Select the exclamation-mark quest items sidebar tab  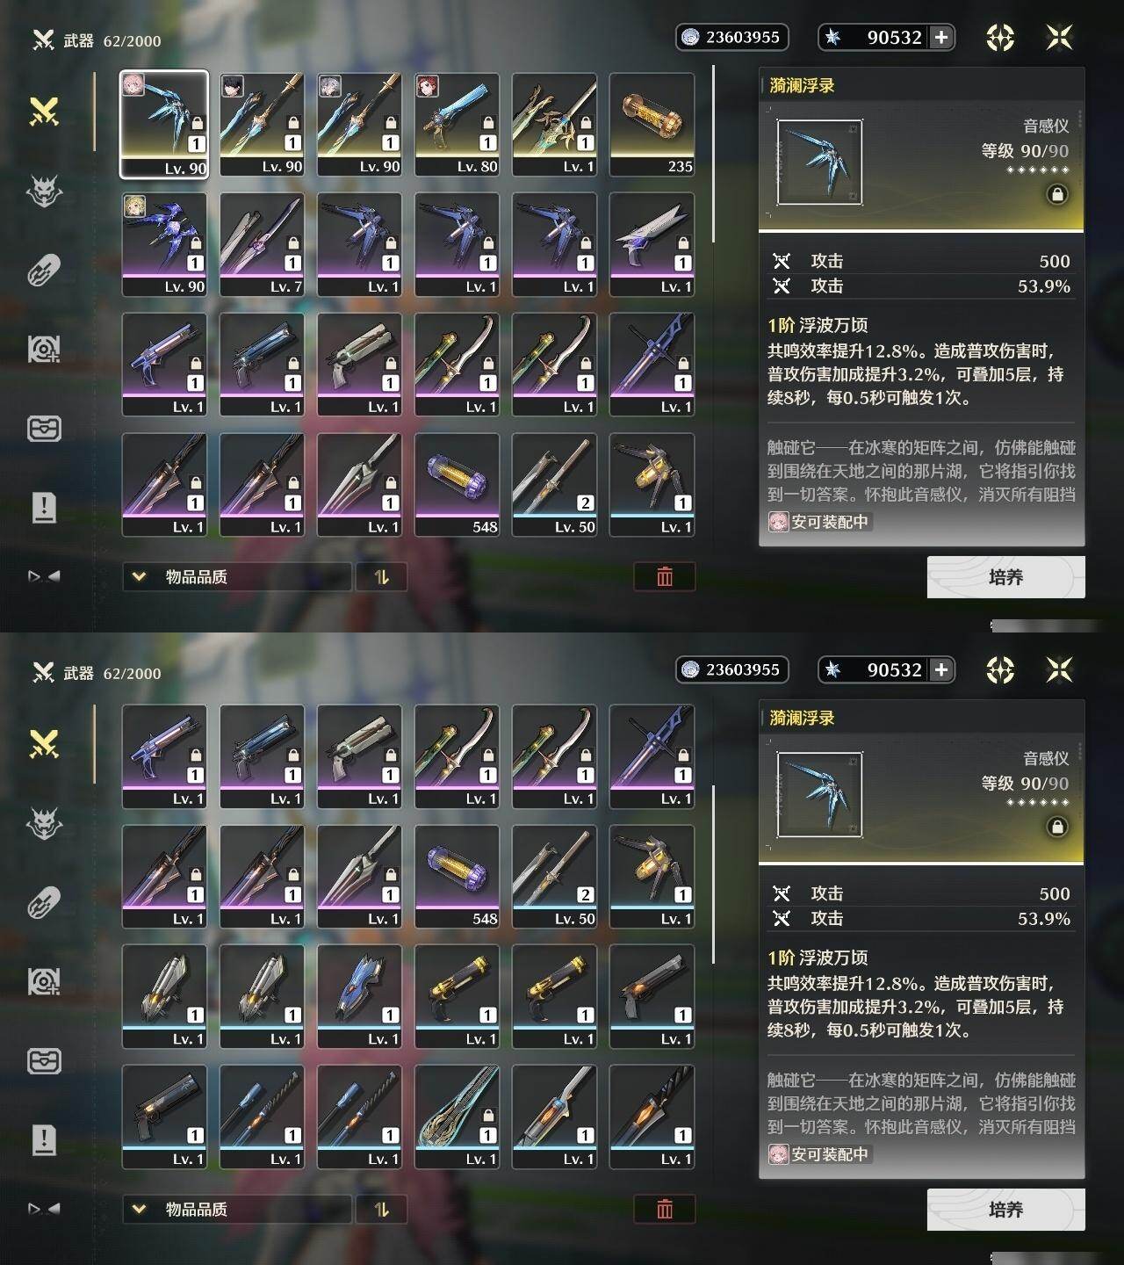click(x=44, y=507)
